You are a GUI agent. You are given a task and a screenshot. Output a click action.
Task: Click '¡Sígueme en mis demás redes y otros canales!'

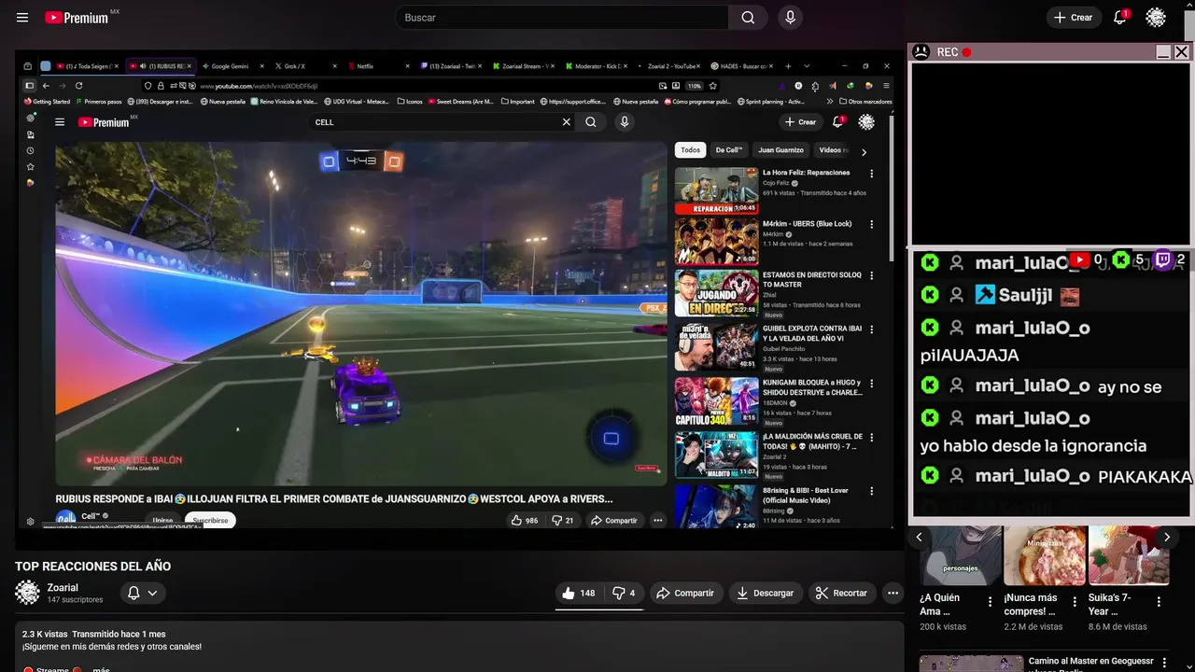pos(112,647)
